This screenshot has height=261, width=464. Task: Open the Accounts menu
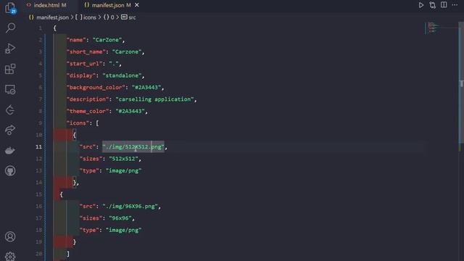point(10,236)
